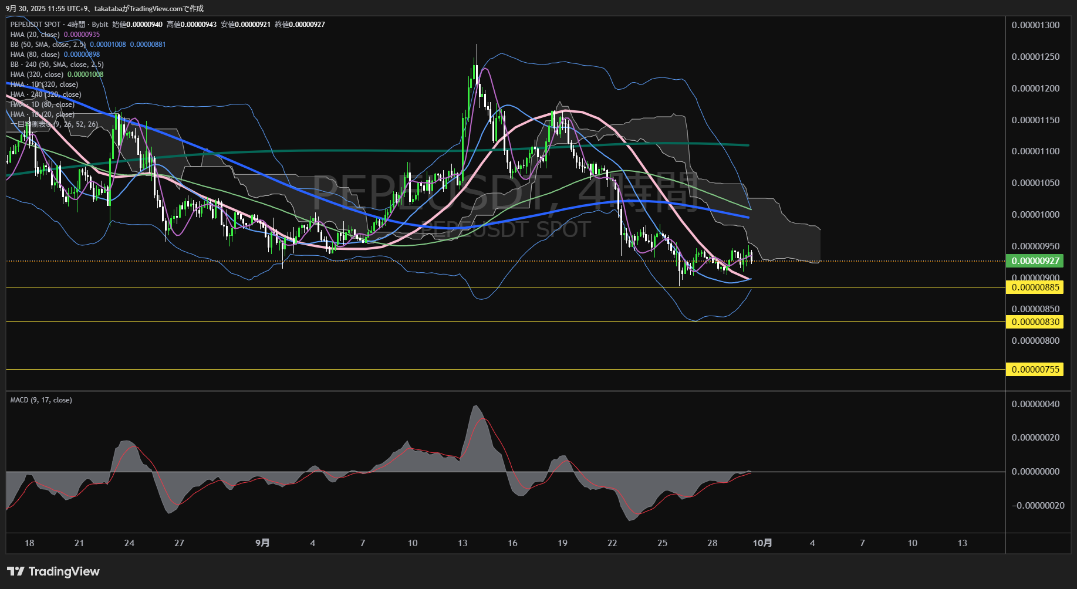Screen dimensions: 1077x589
Task: Click the 0.00000800 price axis tick
Action: tap(1035, 341)
